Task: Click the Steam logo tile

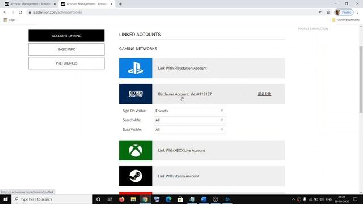Action: [136, 176]
